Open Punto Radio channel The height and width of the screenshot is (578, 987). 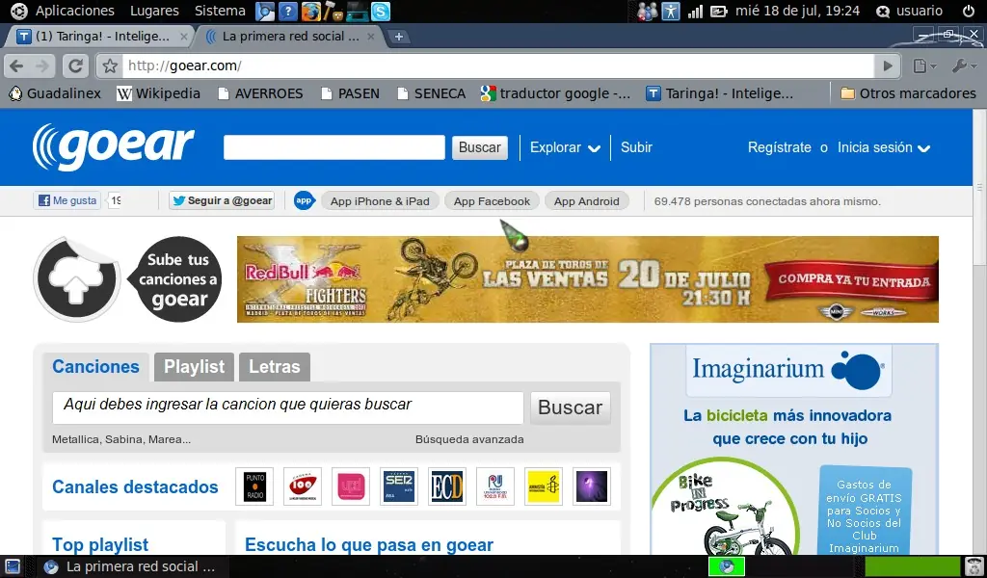point(254,486)
